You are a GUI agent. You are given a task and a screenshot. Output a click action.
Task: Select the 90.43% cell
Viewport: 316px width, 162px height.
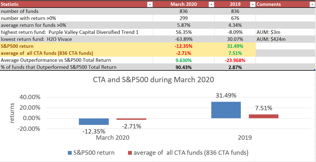[x=184, y=67]
